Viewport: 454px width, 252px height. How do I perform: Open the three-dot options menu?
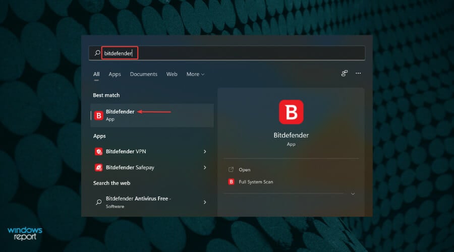[x=358, y=73]
